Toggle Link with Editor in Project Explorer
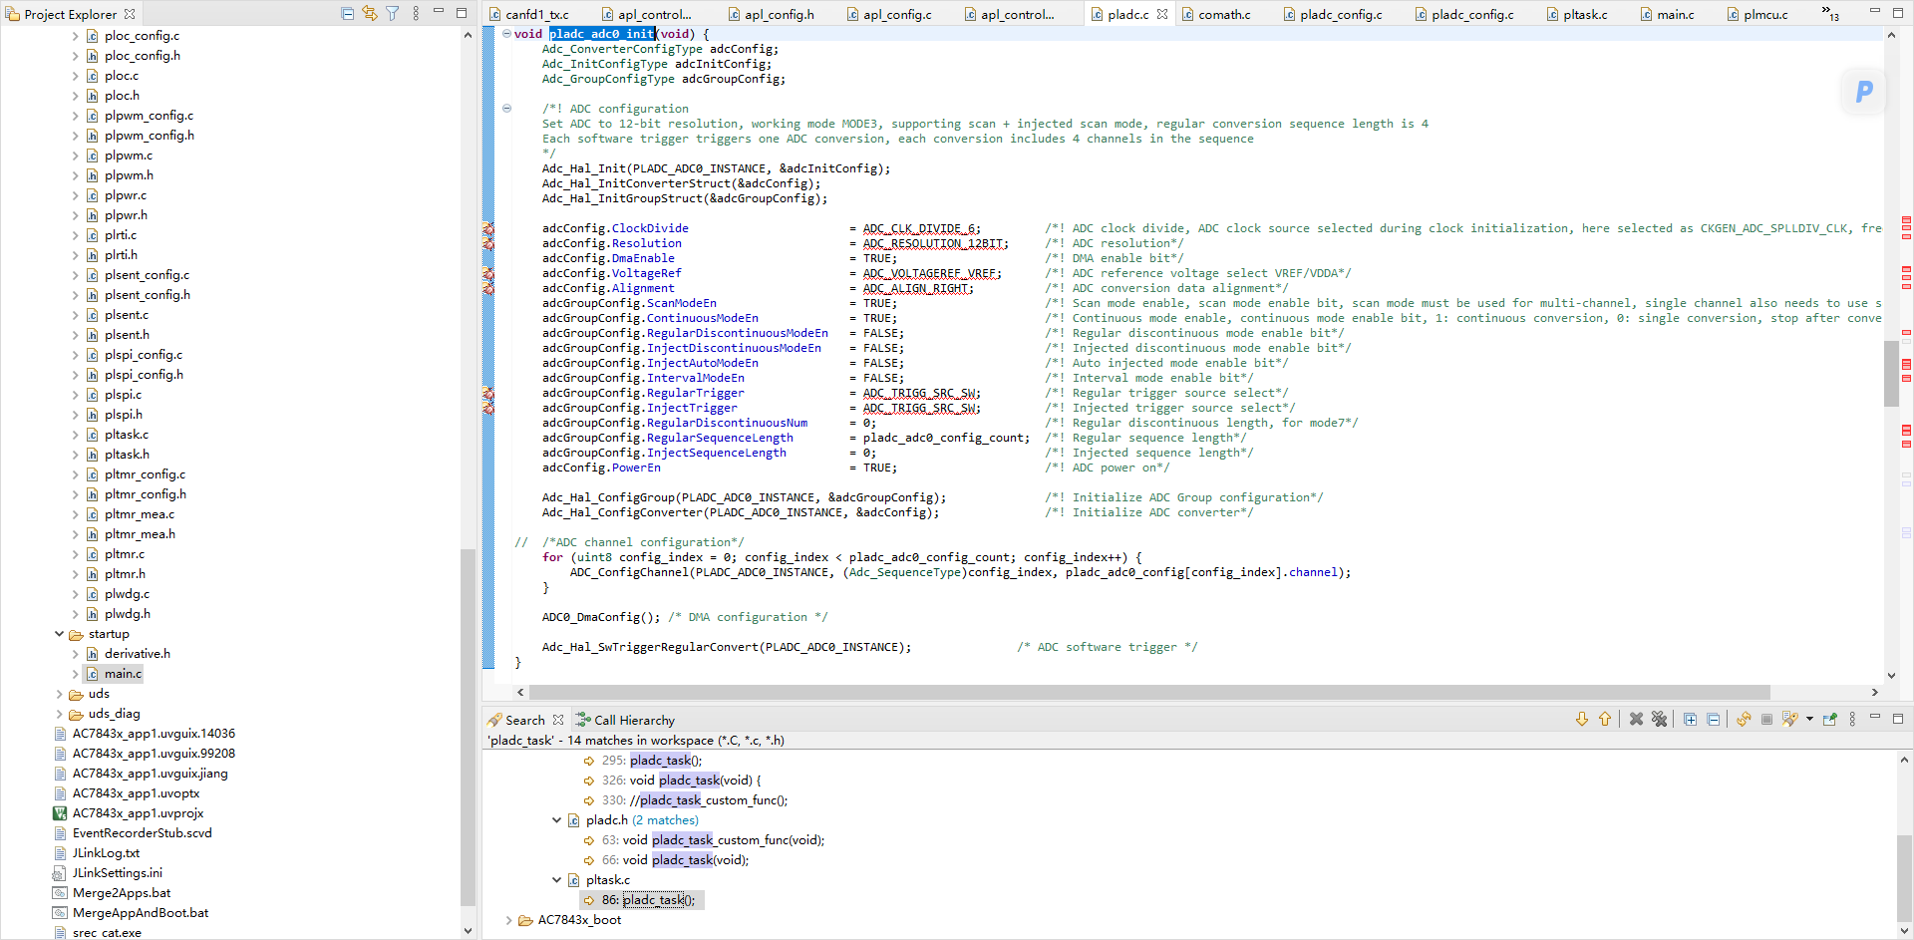Viewport: 1914px width, 940px height. tap(370, 13)
